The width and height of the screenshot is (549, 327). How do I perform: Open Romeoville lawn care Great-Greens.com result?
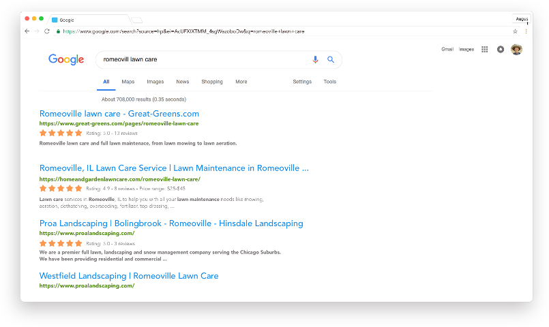pyautogui.click(x=119, y=114)
